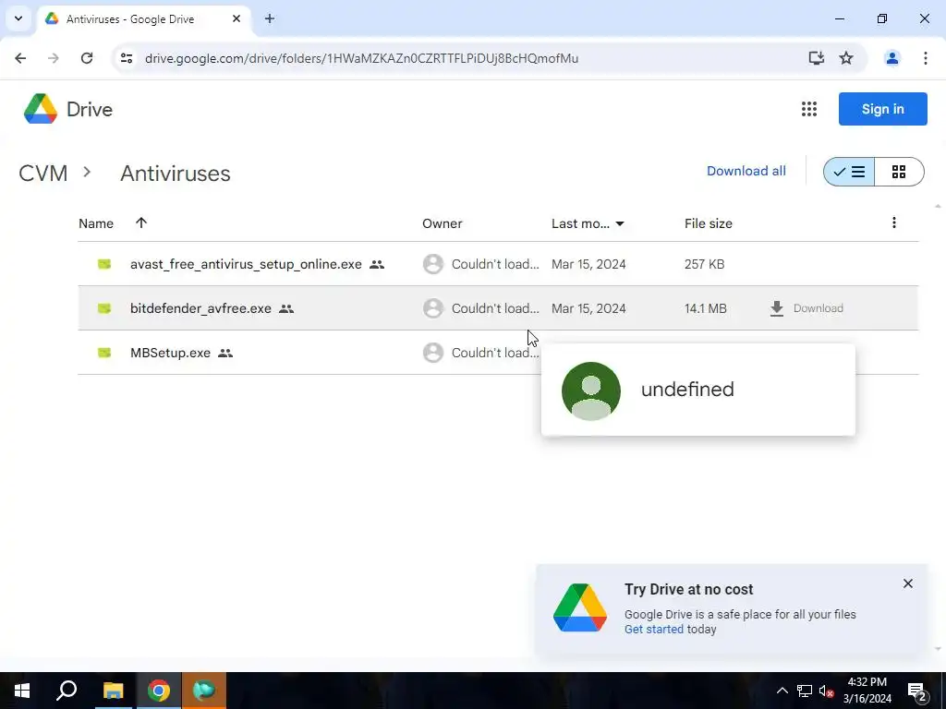946x709 pixels.
Task: Install app icon in address bar
Action: pyautogui.click(x=817, y=58)
